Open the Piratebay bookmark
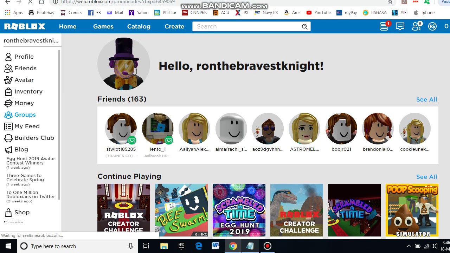450x253 pixels. tap(41, 13)
